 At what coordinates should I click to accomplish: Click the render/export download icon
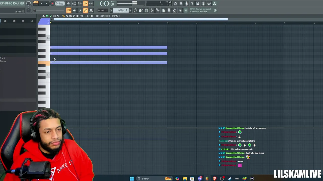pos(214,4)
